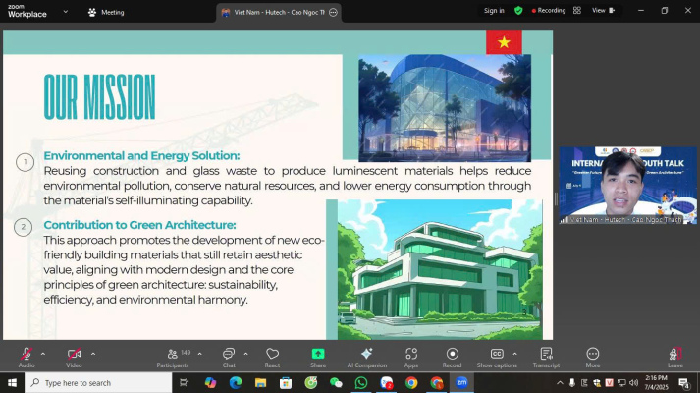Open Copilot from the taskbar
Image resolution: width=700 pixels, height=393 pixels.
point(210,383)
